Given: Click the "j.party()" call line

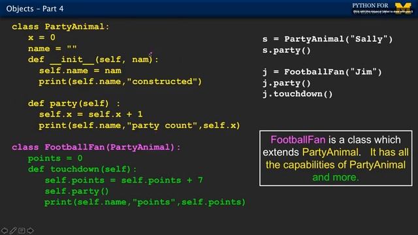Looking at the screenshot, I should click(287, 84).
